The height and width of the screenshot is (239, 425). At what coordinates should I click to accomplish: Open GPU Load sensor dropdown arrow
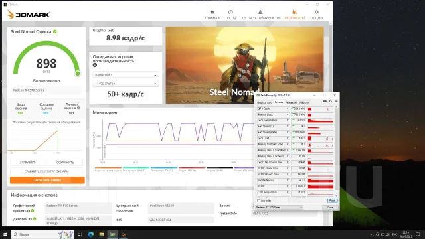[x=288, y=139]
